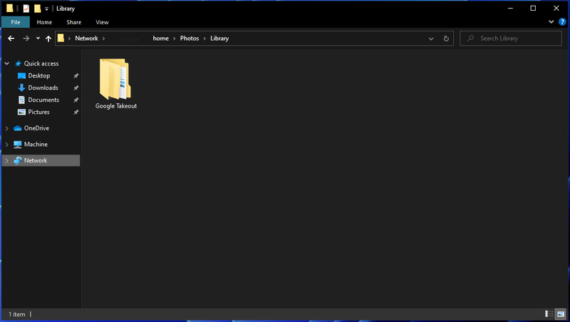Open Downloads in Quick access
This screenshot has height=322, width=570.
point(43,88)
